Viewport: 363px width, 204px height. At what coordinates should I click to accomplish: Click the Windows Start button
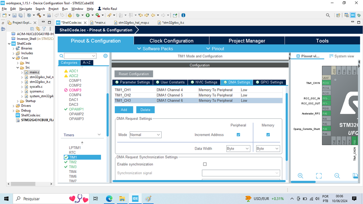coord(6,199)
